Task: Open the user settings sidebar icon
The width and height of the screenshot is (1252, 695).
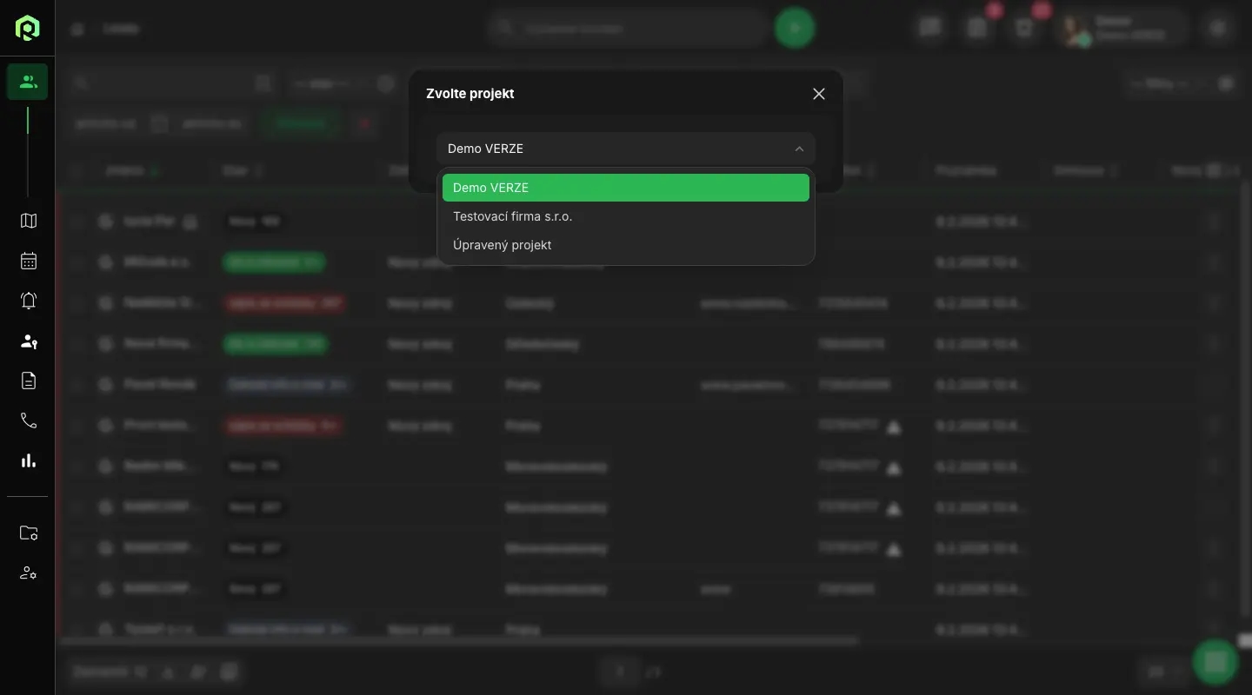Action: click(x=28, y=573)
